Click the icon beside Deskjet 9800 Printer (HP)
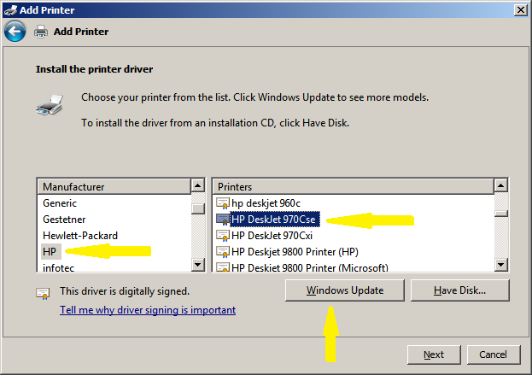532x375 pixels. 223,252
